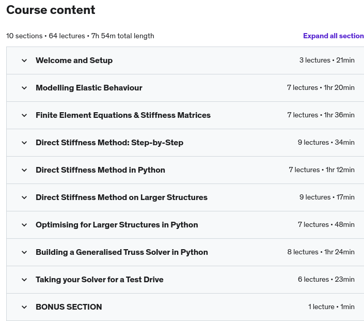364x321 pixels.
Task: Select Direct Stiffness Method on Larger Structures title
Action: tap(121, 197)
